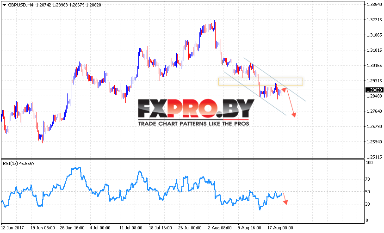Click price axis label 1.29315
Viewport: 384px width, 233px height.
click(374, 80)
